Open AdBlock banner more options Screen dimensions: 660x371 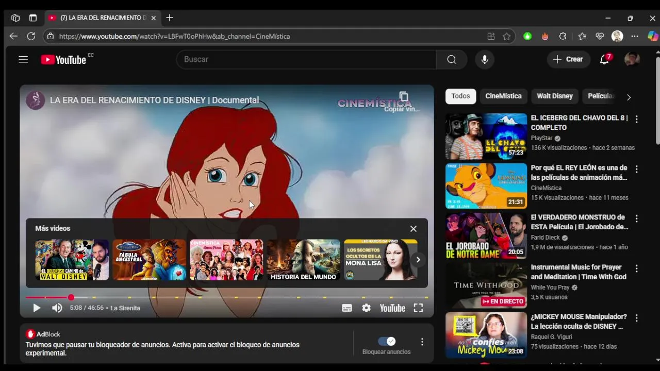click(422, 342)
